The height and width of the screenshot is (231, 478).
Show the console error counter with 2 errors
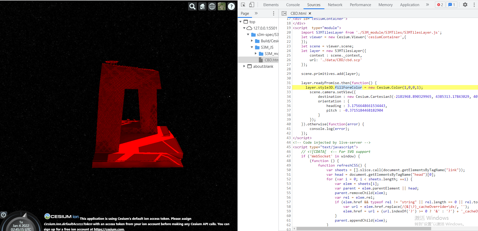pos(440,5)
